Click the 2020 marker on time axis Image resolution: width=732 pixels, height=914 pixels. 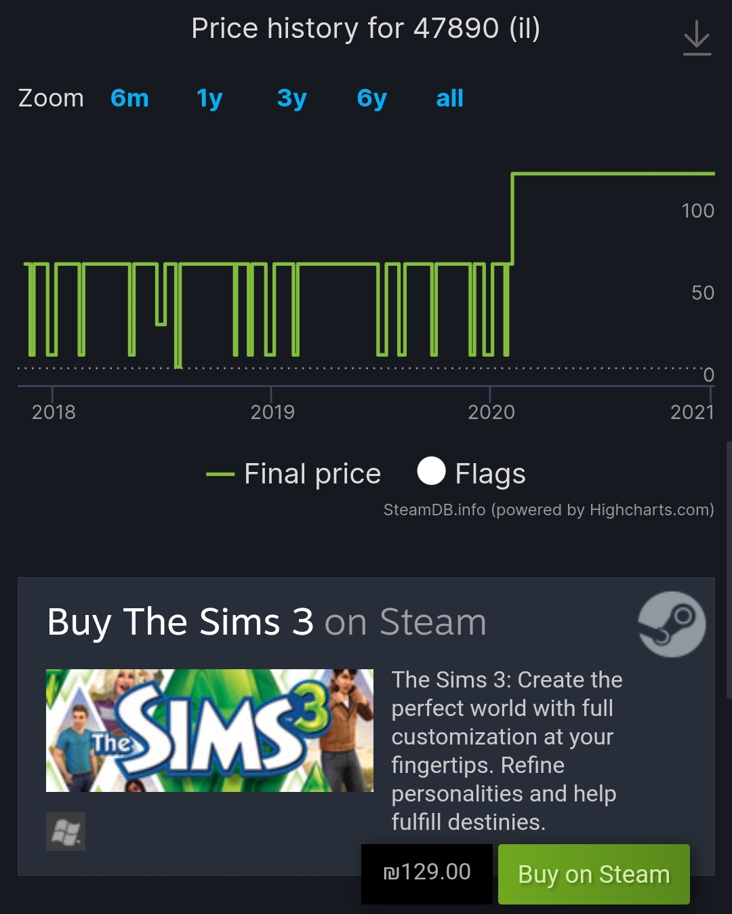tap(491, 412)
